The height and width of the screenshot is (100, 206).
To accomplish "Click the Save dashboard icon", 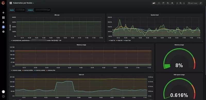I will click(168, 3).
